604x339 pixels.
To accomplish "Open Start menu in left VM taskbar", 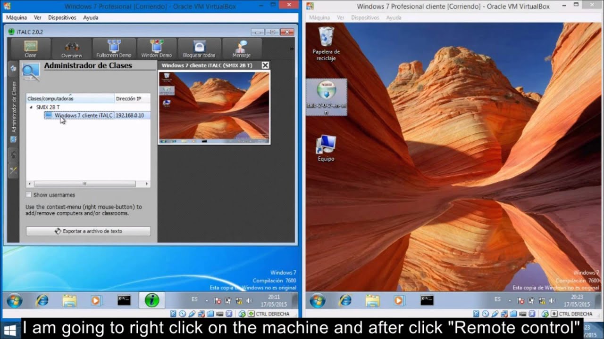I will (x=14, y=300).
